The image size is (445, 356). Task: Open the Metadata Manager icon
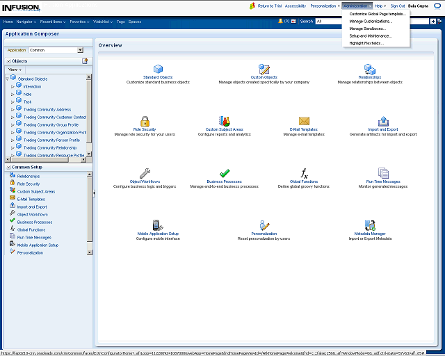pyautogui.click(x=370, y=225)
